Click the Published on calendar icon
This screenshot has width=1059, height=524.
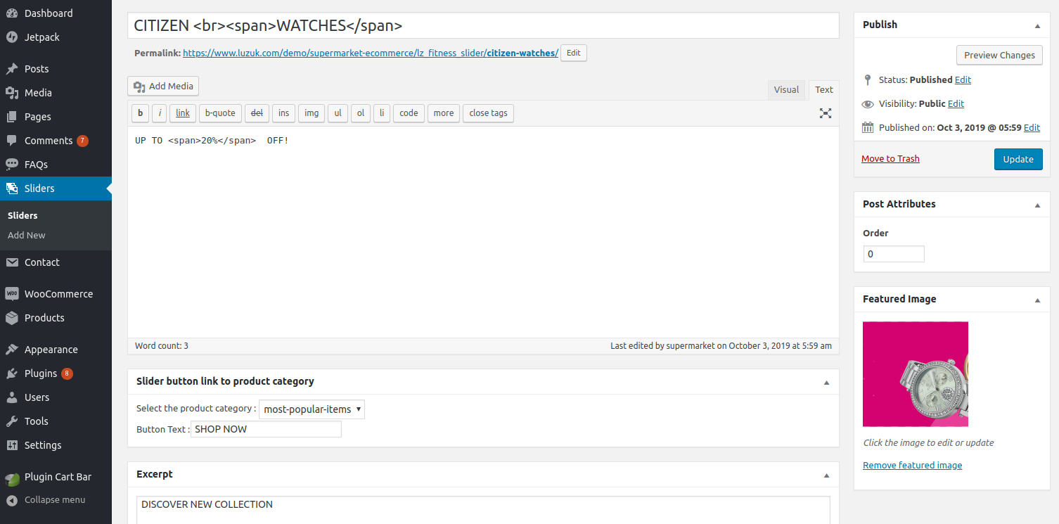tap(868, 128)
